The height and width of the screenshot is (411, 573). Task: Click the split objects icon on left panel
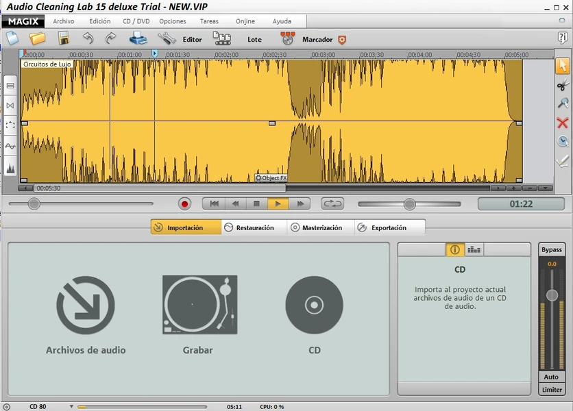(10, 105)
